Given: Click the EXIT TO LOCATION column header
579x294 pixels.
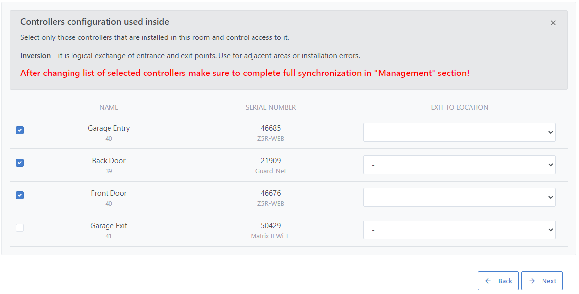Looking at the screenshot, I should click(x=459, y=107).
